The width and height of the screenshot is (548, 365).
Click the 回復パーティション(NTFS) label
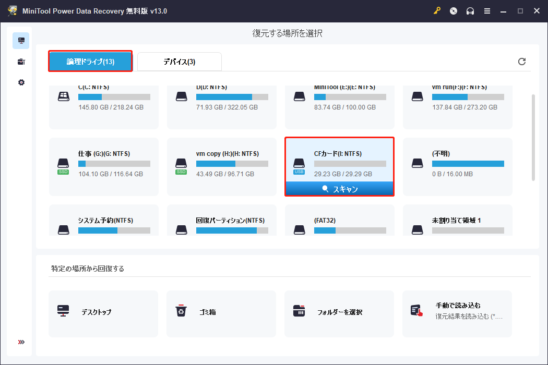tap(230, 221)
